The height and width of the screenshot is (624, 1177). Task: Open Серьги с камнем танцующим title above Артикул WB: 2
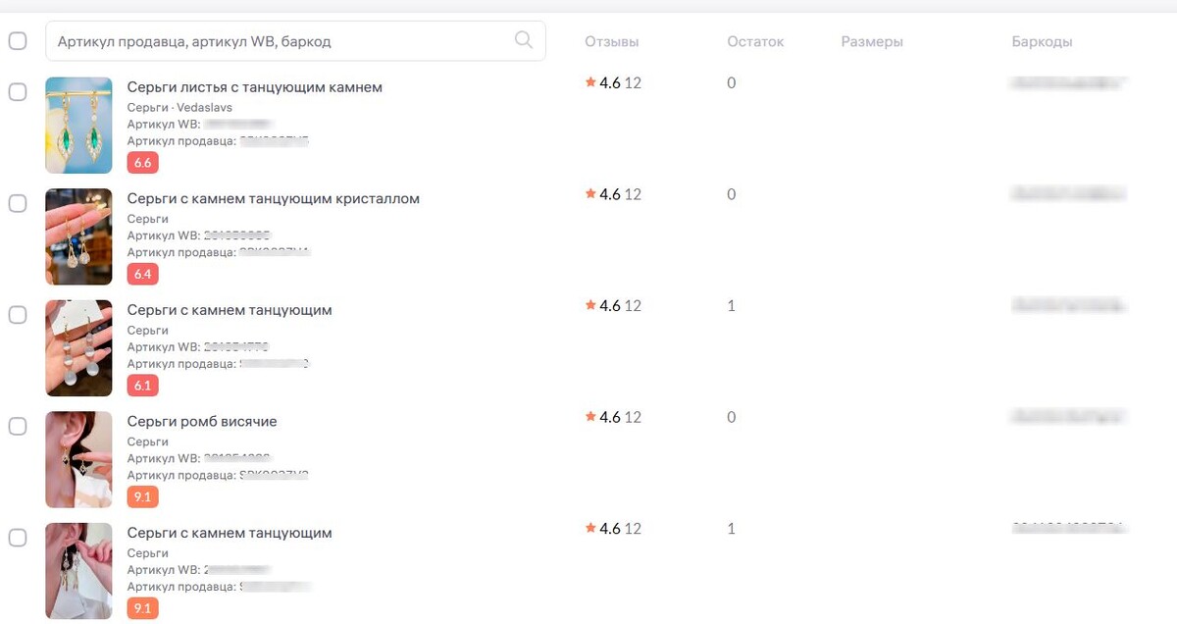[230, 534]
